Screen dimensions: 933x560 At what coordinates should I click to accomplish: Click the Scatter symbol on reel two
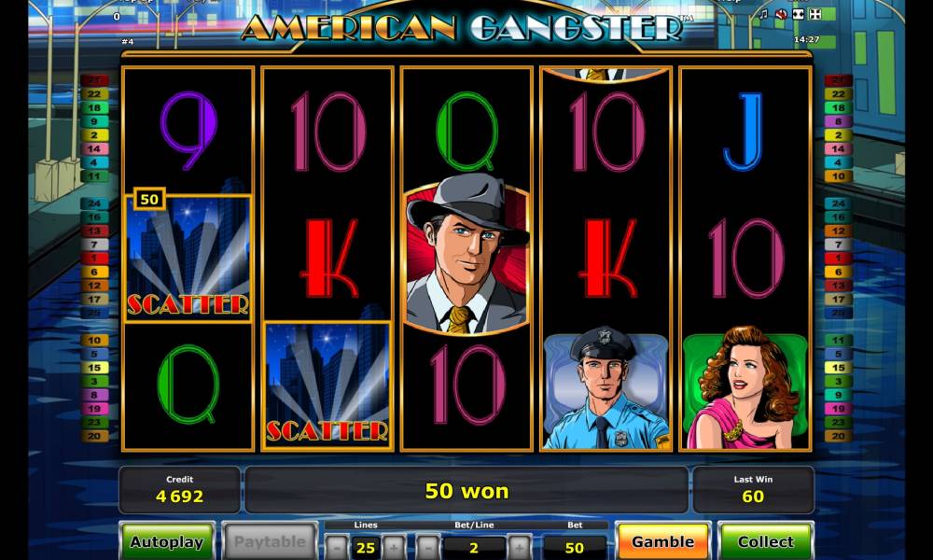pos(327,385)
